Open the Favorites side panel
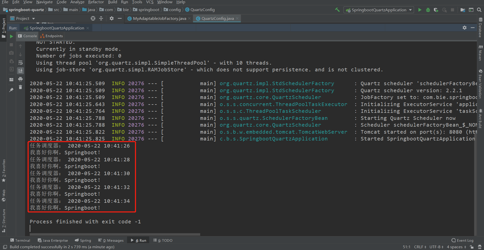 point(4,171)
